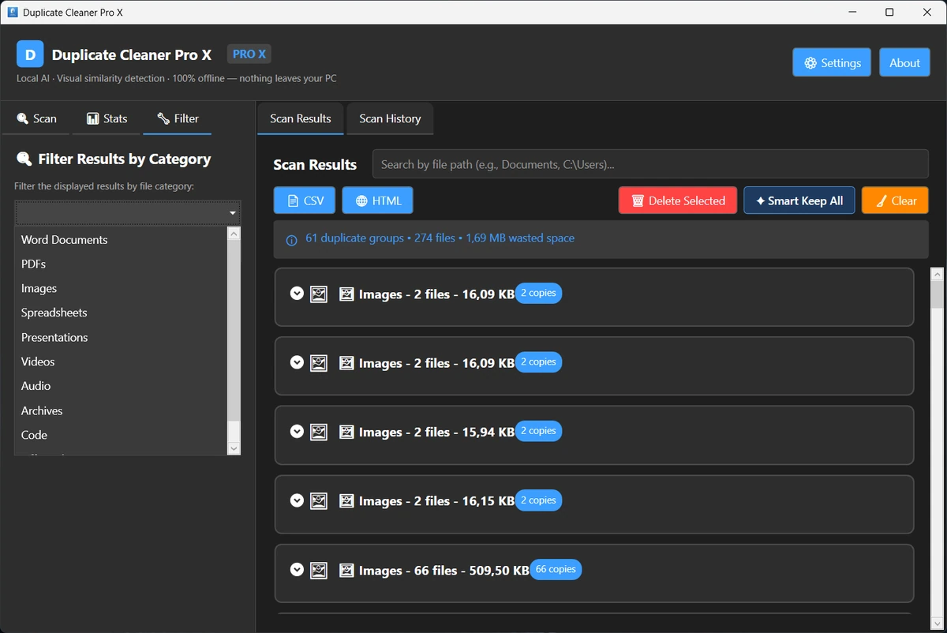Click the gear icon in Settings button
The image size is (947, 633).
(810, 63)
